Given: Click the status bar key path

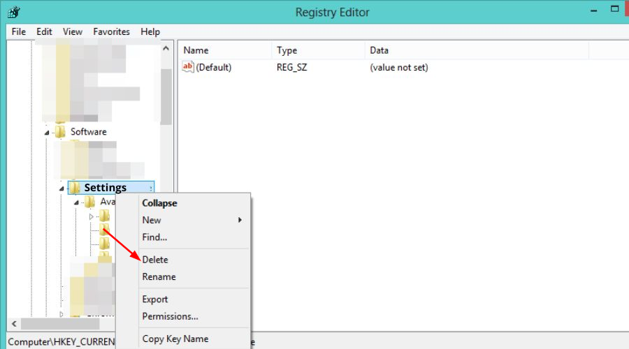Looking at the screenshot, I should tap(62, 342).
